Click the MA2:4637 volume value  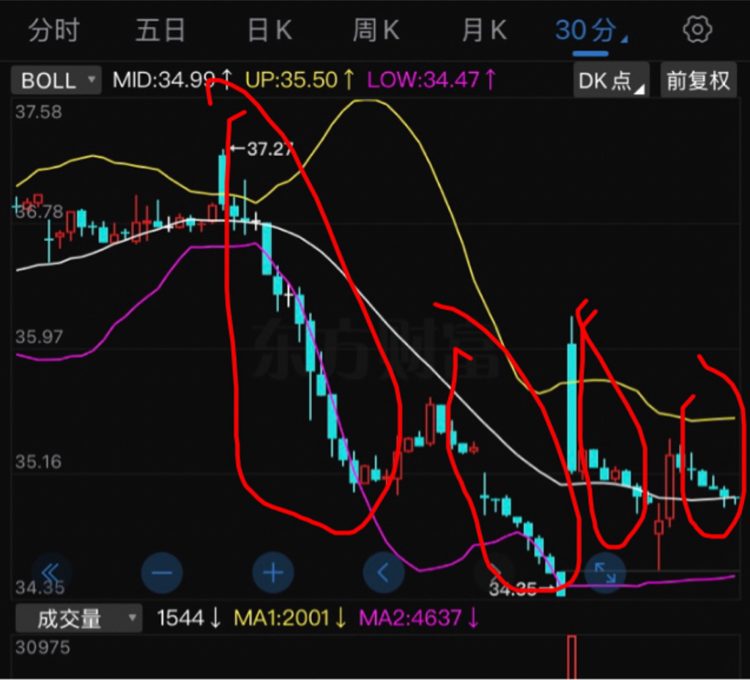click(x=419, y=618)
